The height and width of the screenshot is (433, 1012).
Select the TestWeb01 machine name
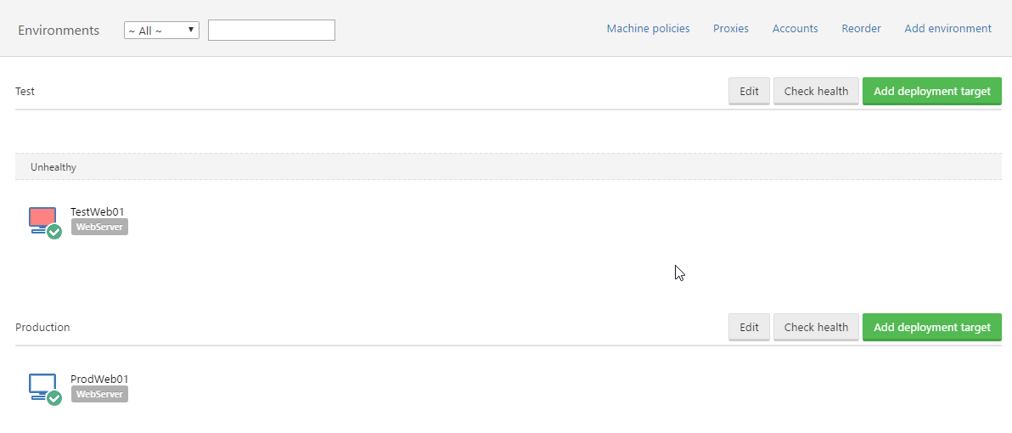click(98, 212)
